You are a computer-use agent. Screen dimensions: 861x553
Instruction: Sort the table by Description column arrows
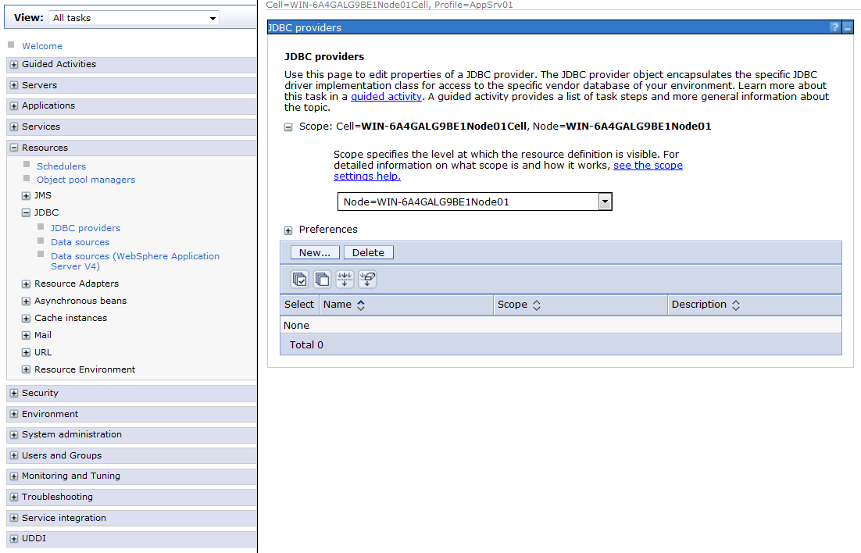coord(736,305)
